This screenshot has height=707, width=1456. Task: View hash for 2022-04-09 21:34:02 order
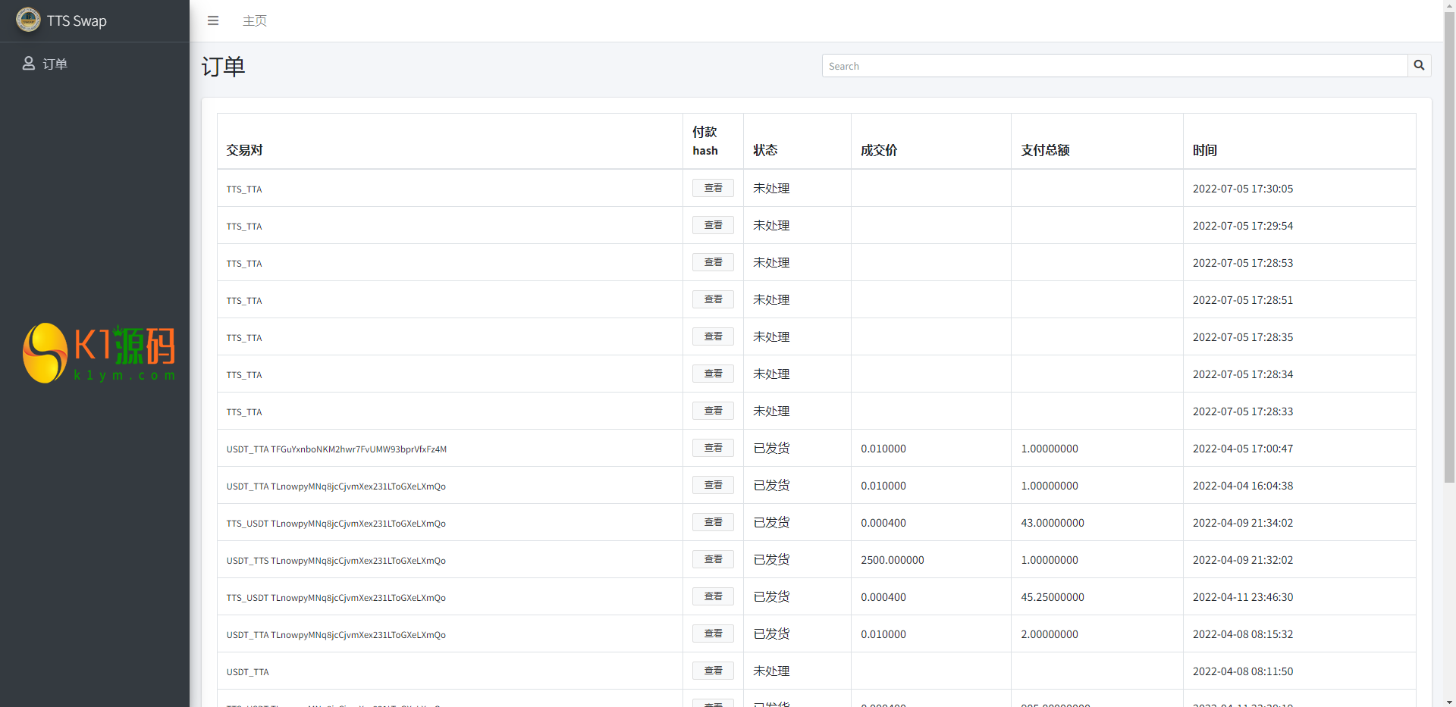coord(713,522)
